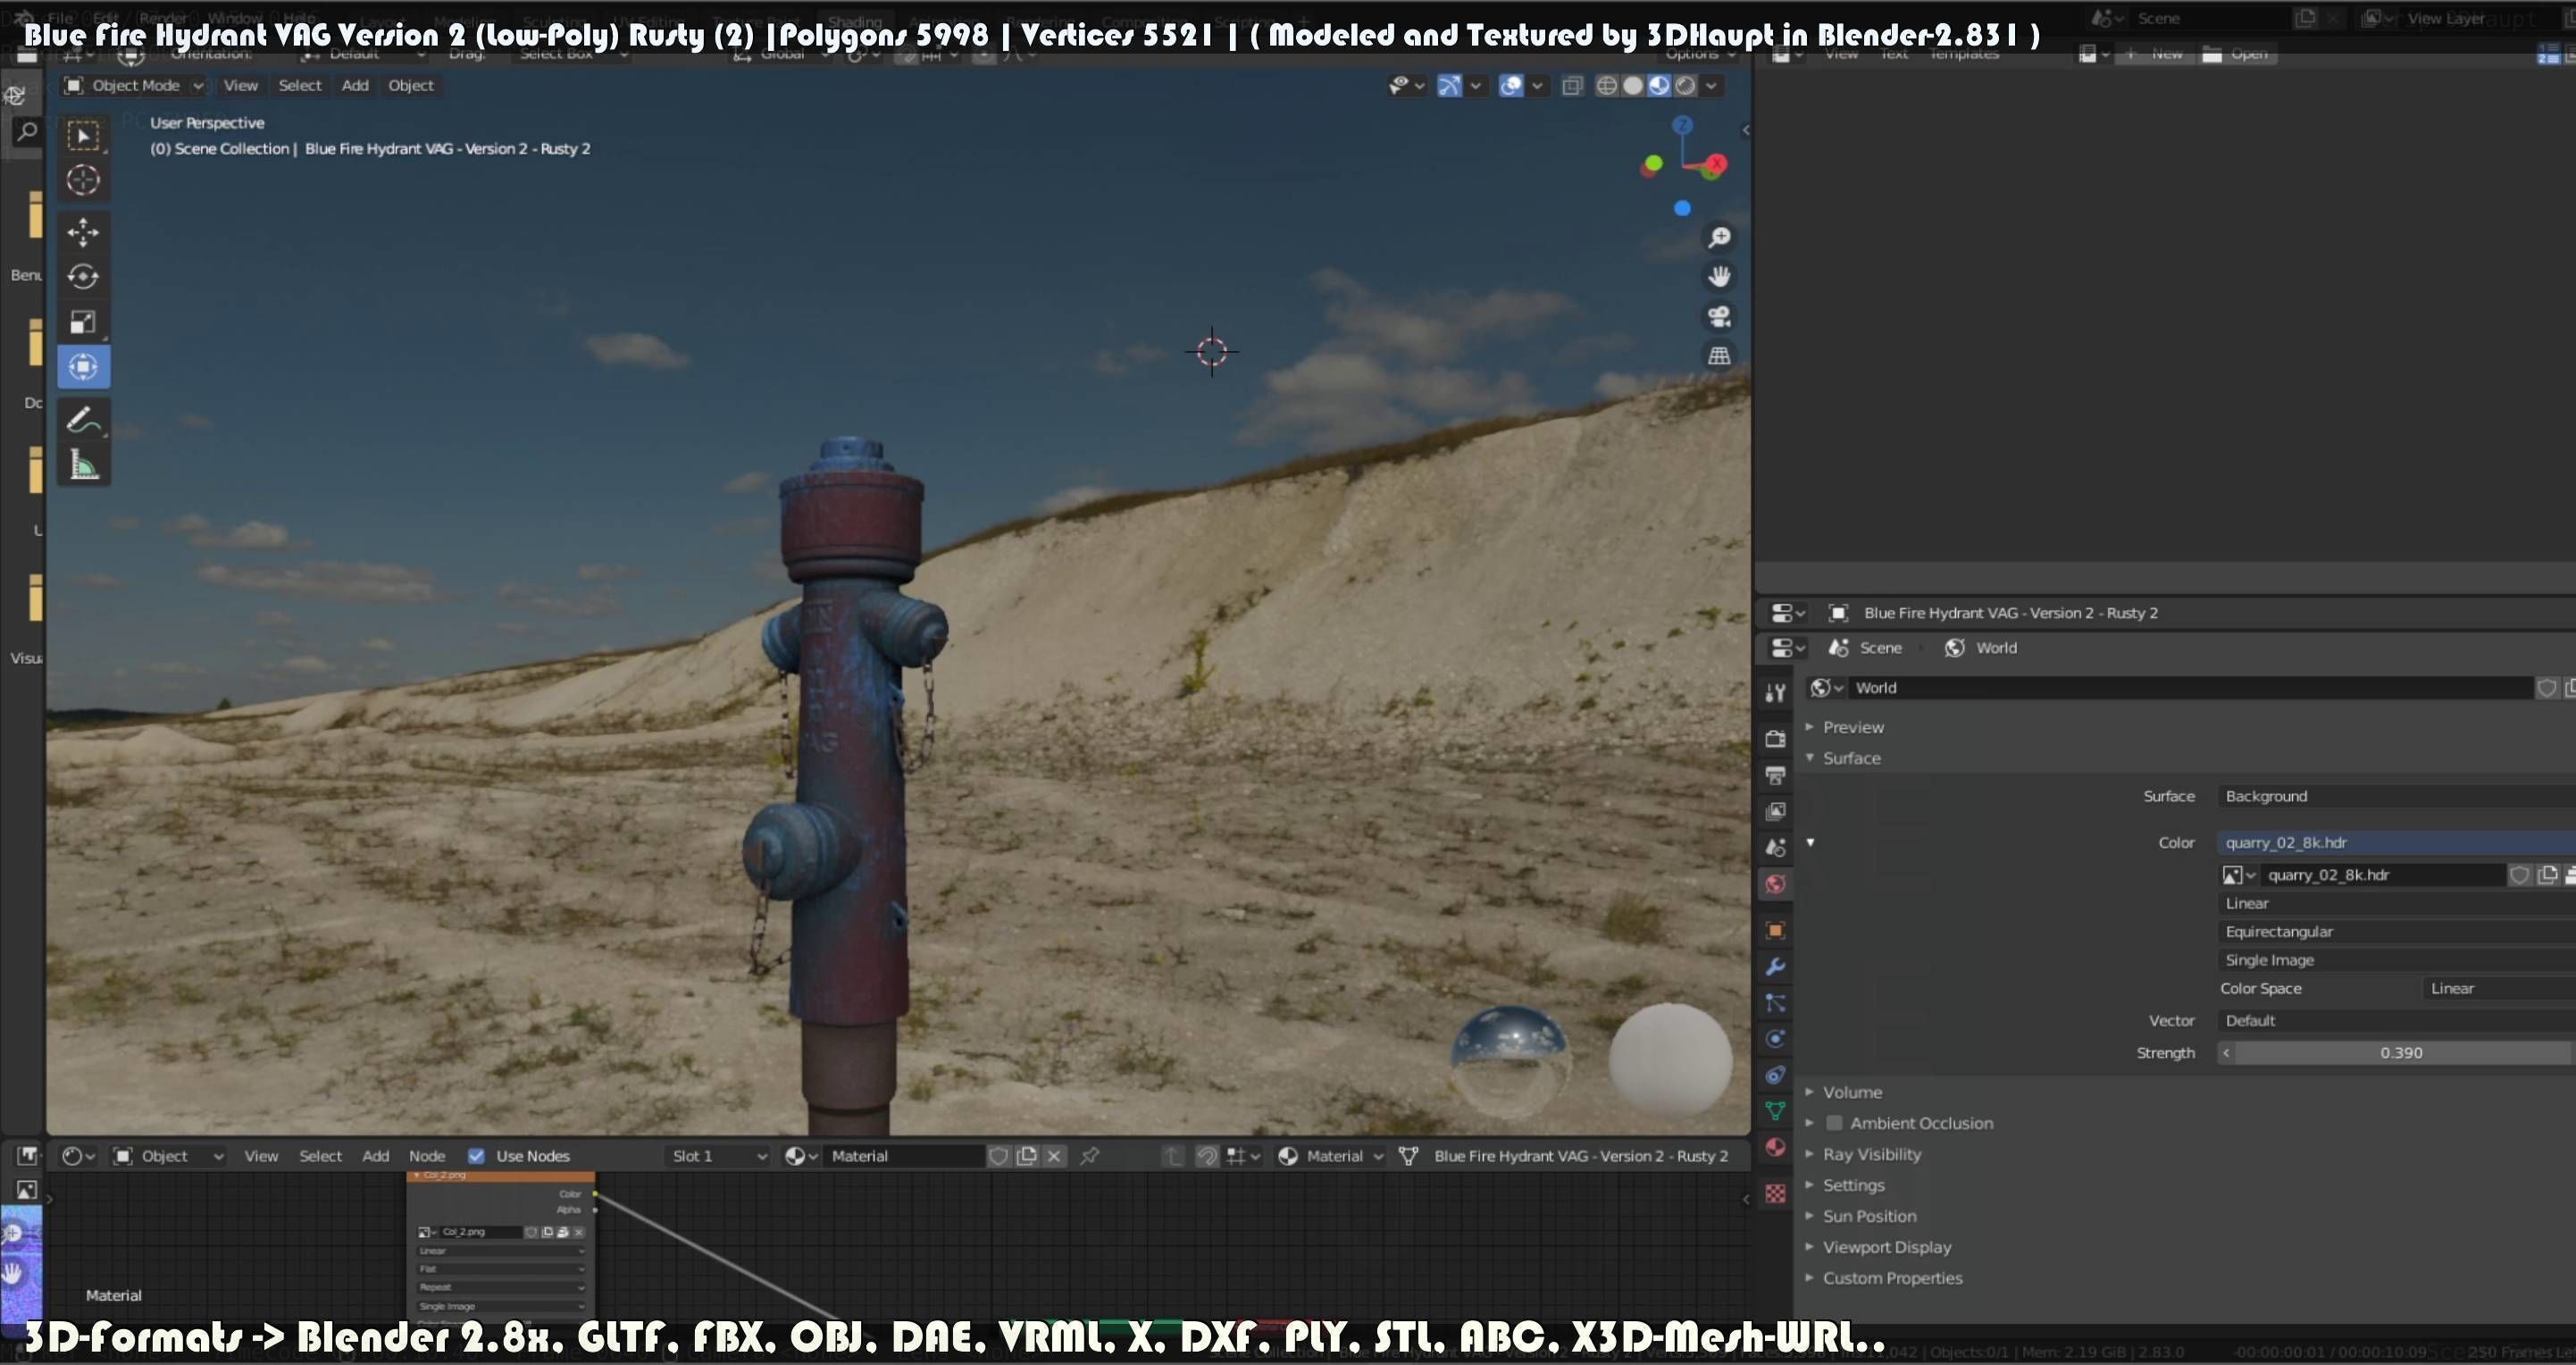Open the shading options dropdown arrow
Screen dimensions: 2576x1365
pos(1711,86)
